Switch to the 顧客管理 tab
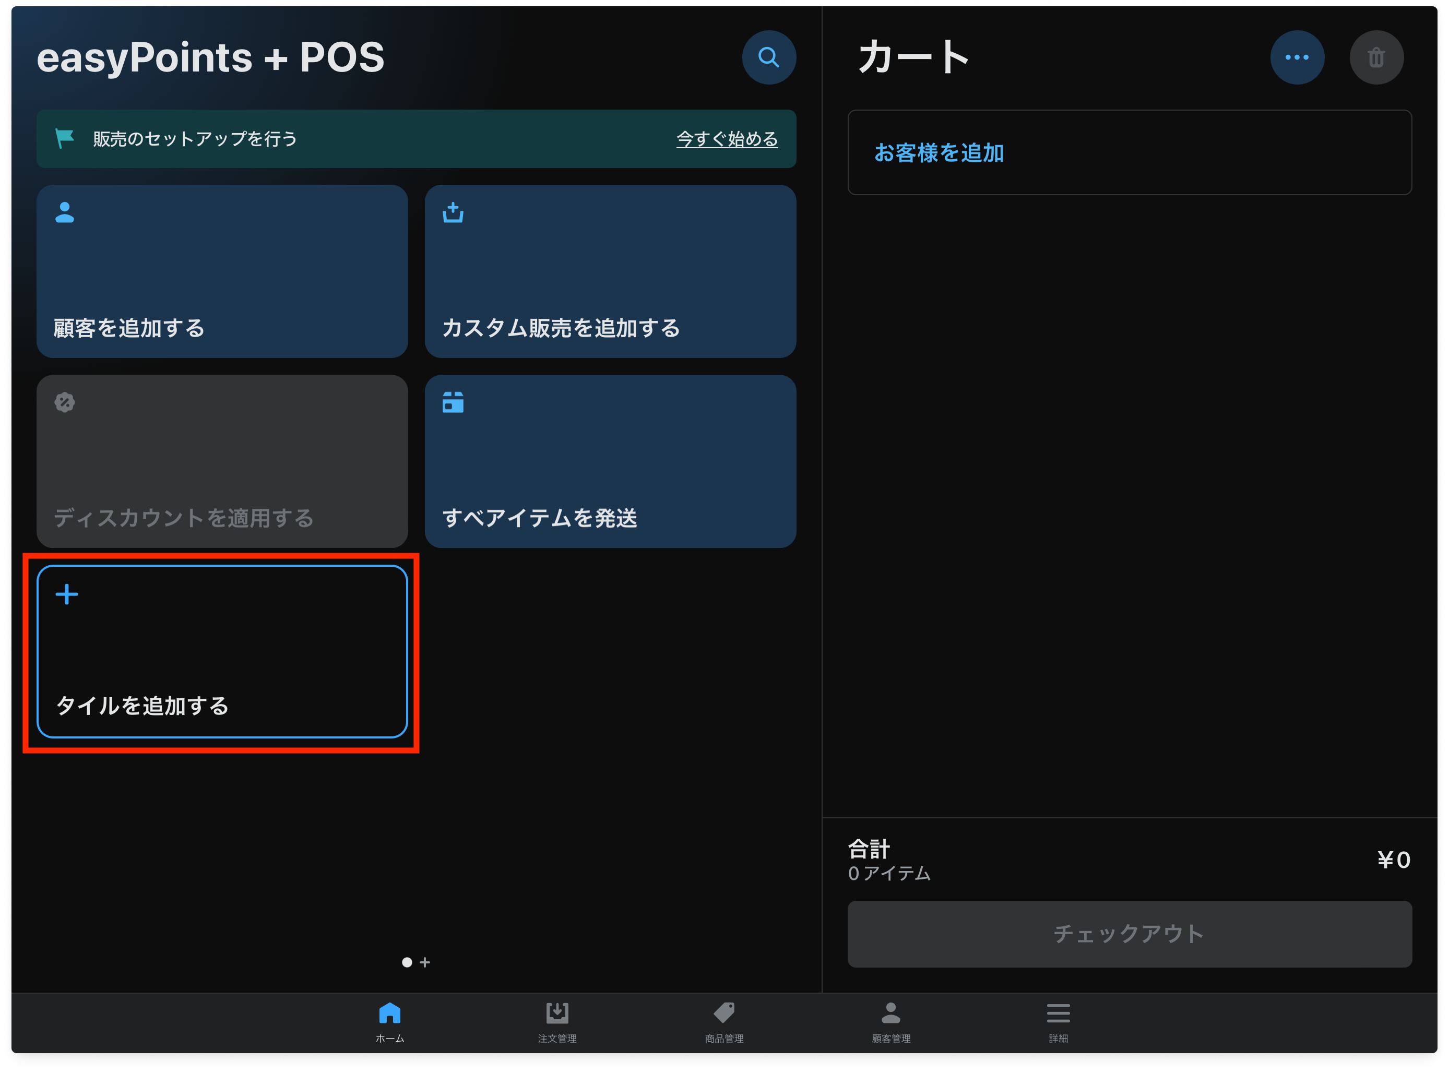This screenshot has width=1449, height=1073. point(891,1022)
